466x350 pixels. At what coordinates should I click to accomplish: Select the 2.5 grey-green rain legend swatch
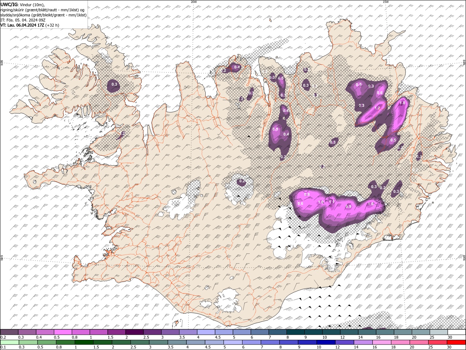coord(140,342)
